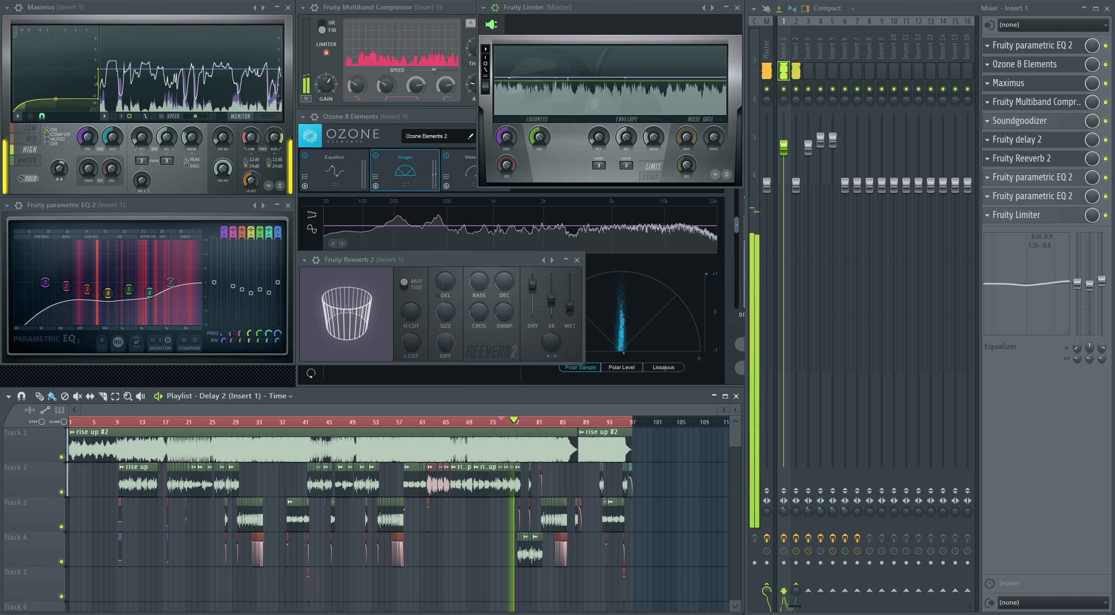Click the Maximus BANDS button
The height and width of the screenshot is (615, 1115).
(269, 116)
